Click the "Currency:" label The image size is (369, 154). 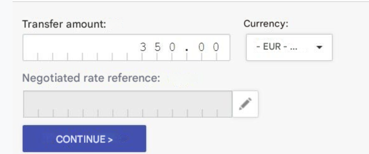[x=266, y=24]
